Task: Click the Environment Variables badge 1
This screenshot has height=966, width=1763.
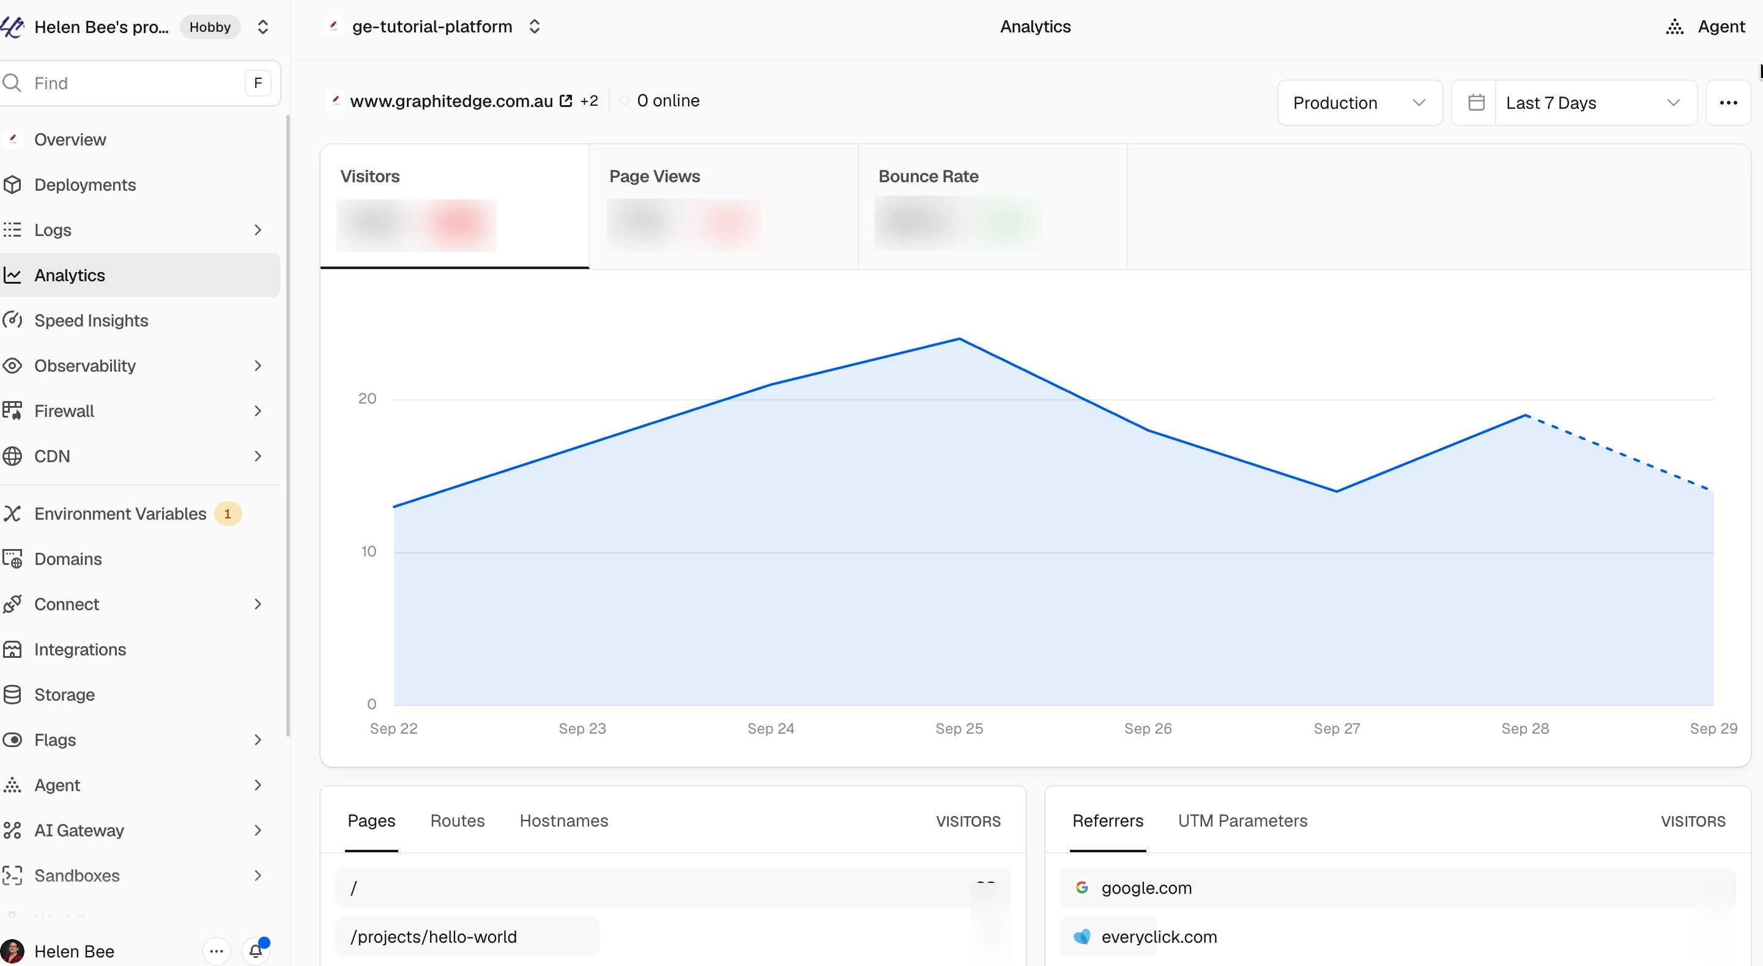Action: click(227, 514)
